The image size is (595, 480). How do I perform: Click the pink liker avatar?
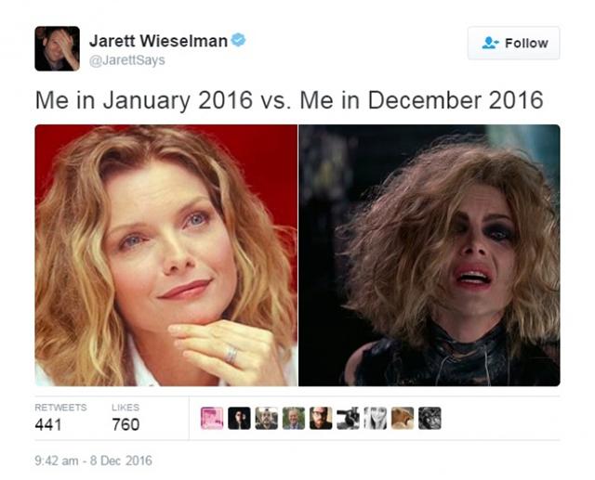point(212,418)
